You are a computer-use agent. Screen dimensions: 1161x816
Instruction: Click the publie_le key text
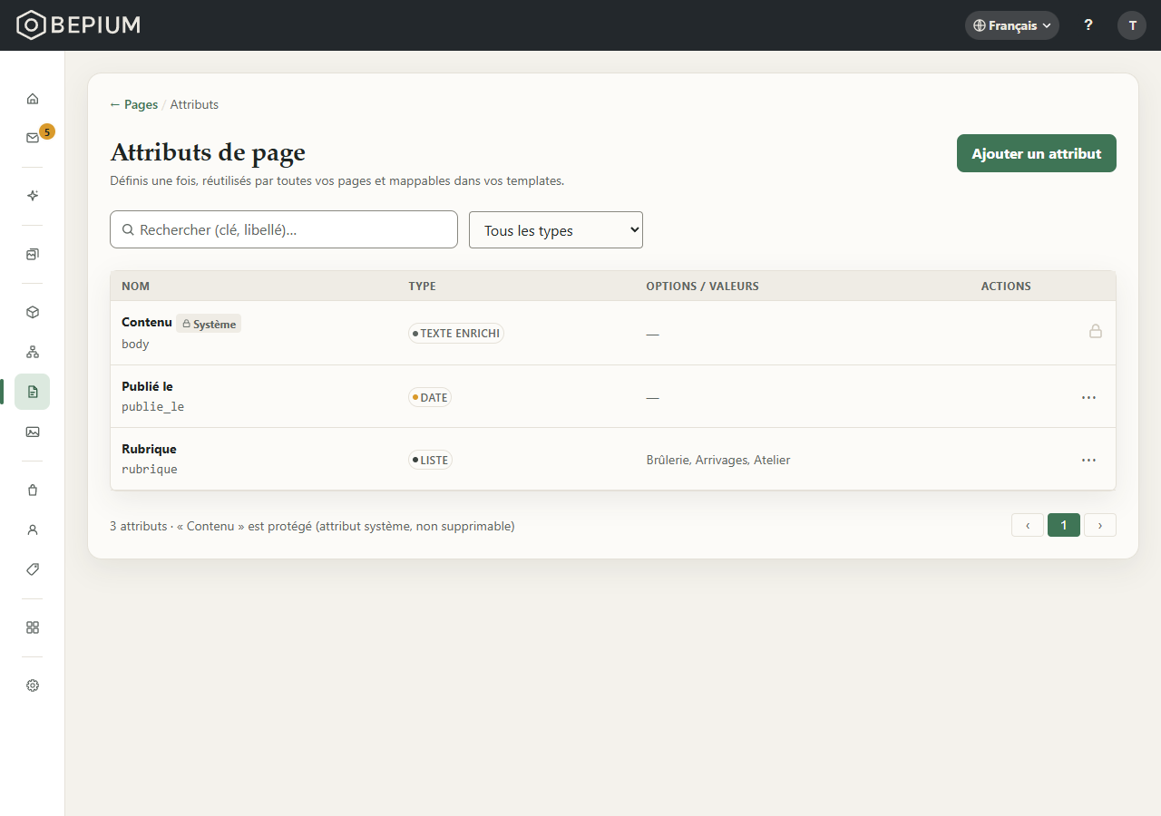pos(153,407)
